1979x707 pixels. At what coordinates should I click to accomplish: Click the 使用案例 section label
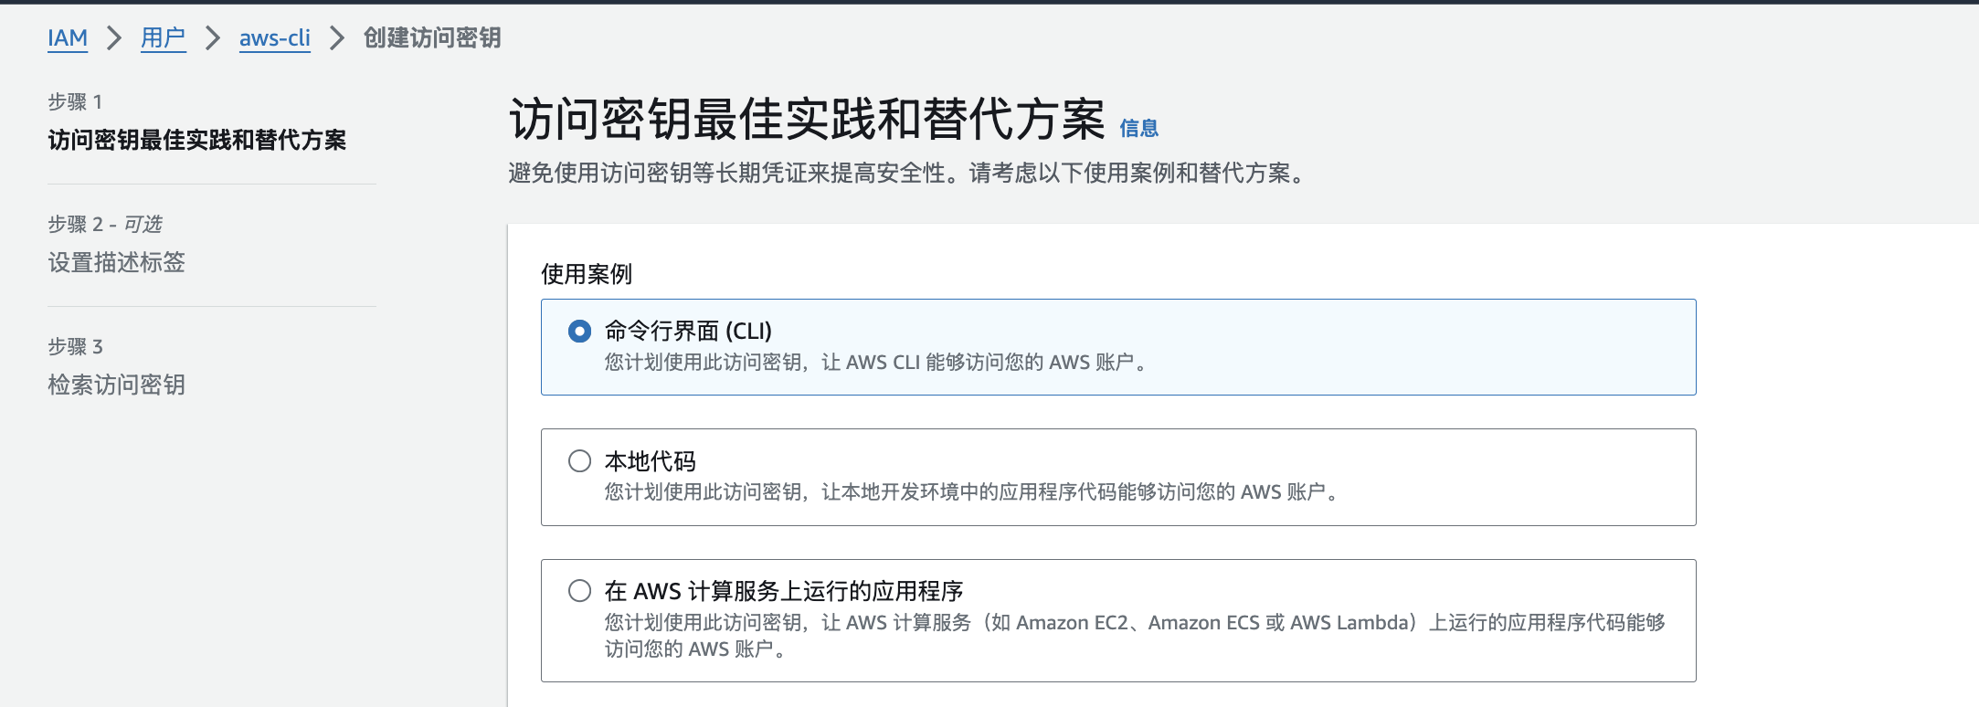coord(587,274)
